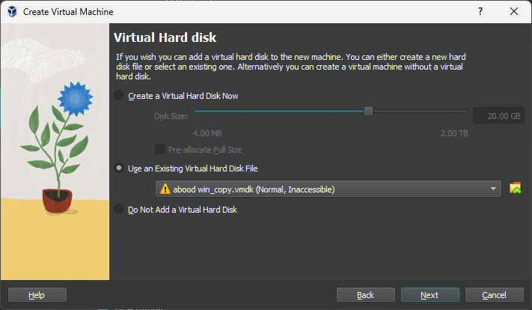Click the question mark help icon in the title bar
Image resolution: width=532 pixels, height=310 pixels.
(x=480, y=11)
